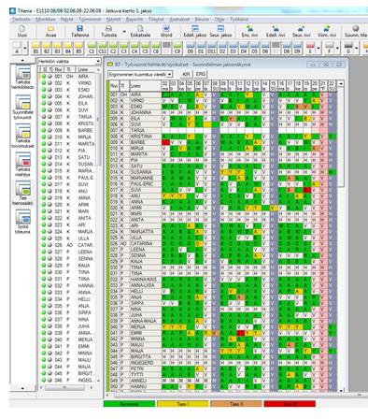368x419 pixels.
Task: Click the ERG button
Action: (x=201, y=74)
